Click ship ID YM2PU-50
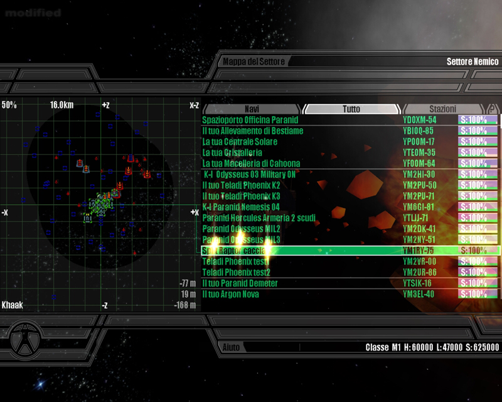Image resolution: width=502 pixels, height=402 pixels. tap(419, 185)
